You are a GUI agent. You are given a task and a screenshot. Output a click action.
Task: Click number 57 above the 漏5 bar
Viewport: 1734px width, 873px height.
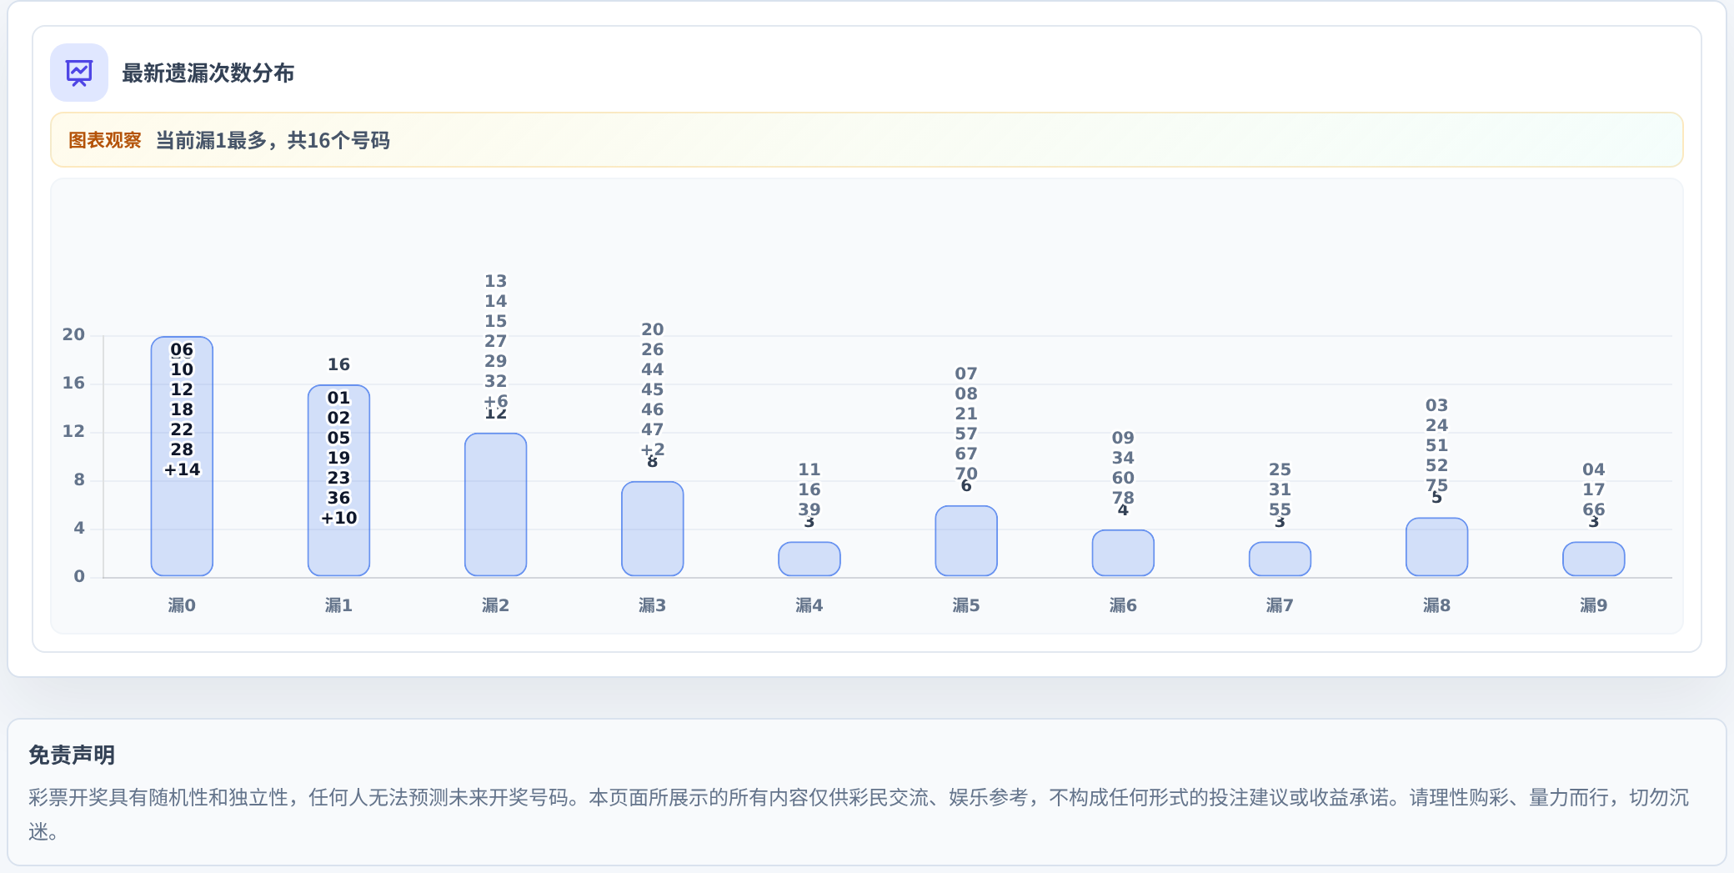pos(965,434)
